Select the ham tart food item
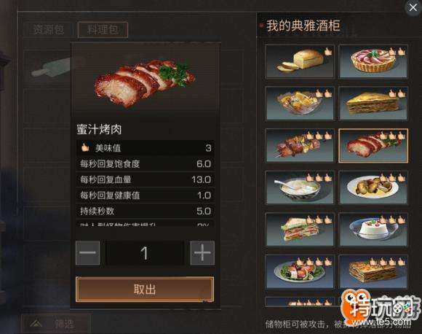This screenshot has height=334, width=422. click(373, 61)
